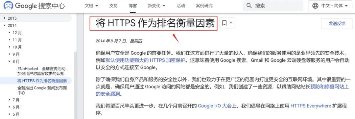Open the 默认使用功能强大的 HTTPS 加密保护 link
This screenshot has height=119, width=355.
(x=145, y=60)
